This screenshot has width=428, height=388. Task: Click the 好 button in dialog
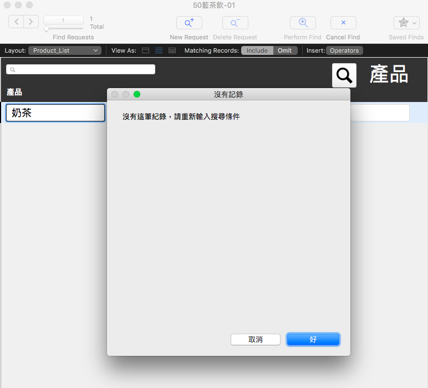313,339
